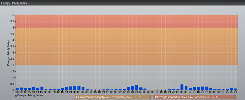The width and height of the screenshot is (245, 100).
Task: Click the bar above the Πέ label
Action: coord(42,88)
